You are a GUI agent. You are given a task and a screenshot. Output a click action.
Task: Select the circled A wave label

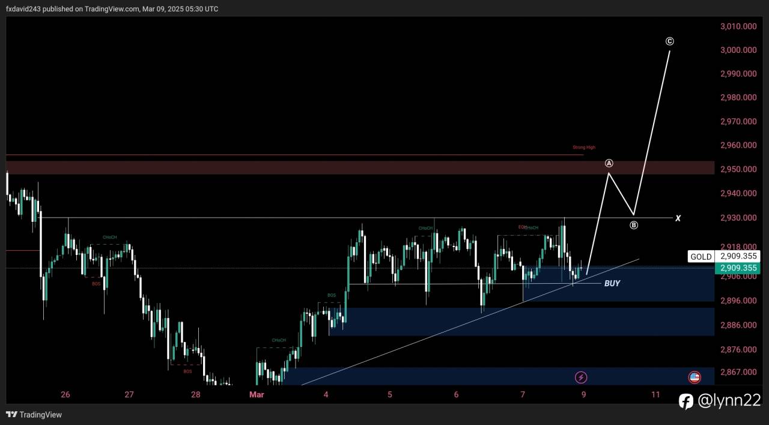609,163
